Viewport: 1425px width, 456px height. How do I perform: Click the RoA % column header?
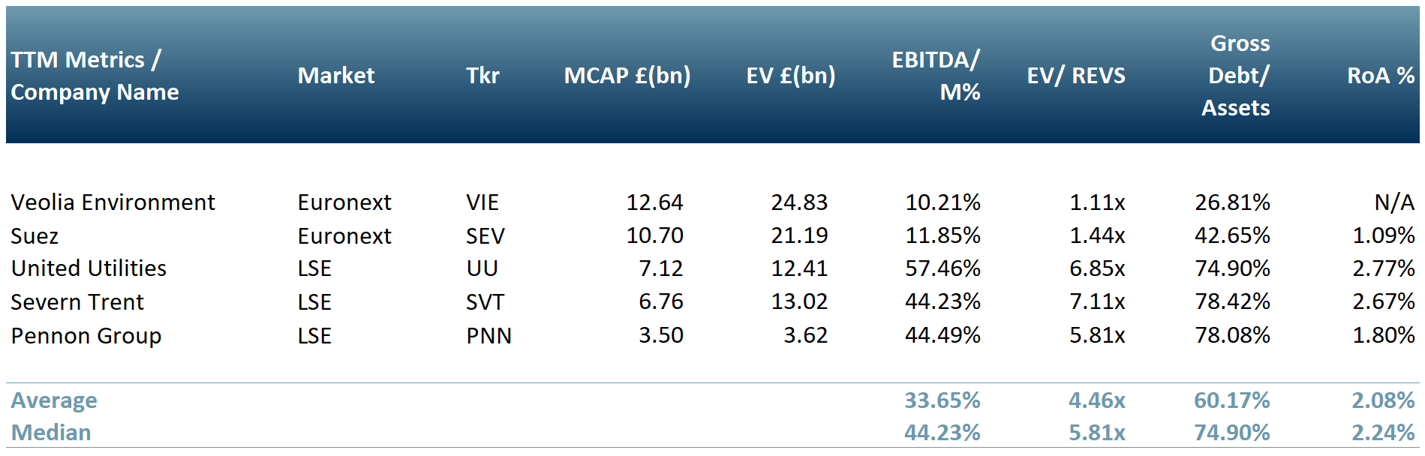1380,76
